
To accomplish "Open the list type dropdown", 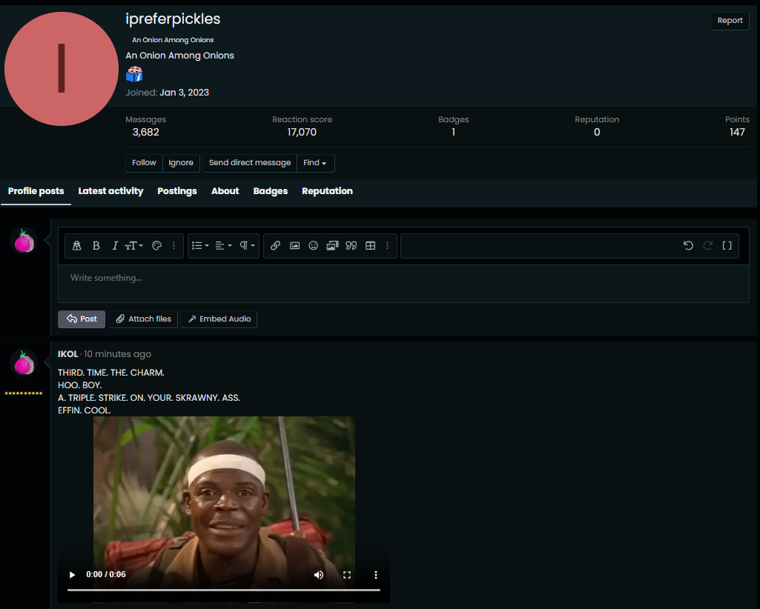I will tap(200, 246).
